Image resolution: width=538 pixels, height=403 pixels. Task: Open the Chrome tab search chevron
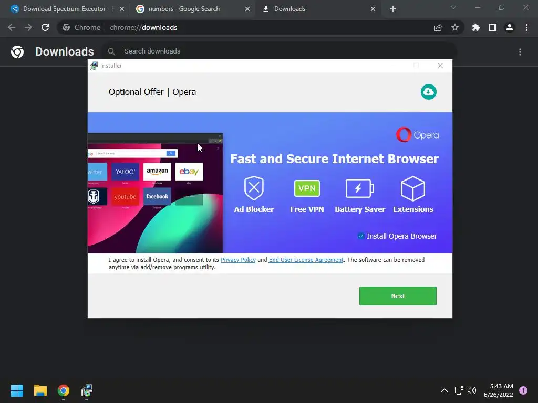(453, 7)
